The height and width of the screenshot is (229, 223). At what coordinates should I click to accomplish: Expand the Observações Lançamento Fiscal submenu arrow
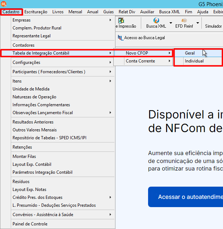(x=110, y=113)
